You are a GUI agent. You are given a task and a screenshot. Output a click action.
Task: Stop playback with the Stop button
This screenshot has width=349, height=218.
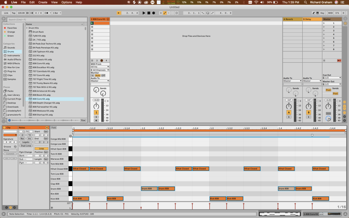tap(149, 13)
